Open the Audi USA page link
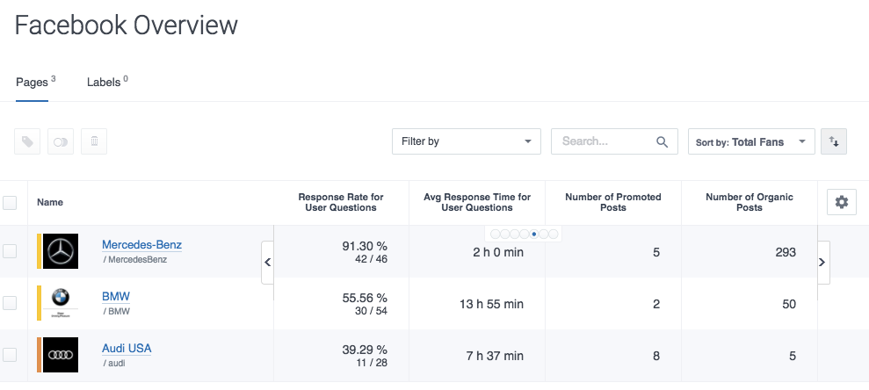The width and height of the screenshot is (869, 390). coord(127,349)
